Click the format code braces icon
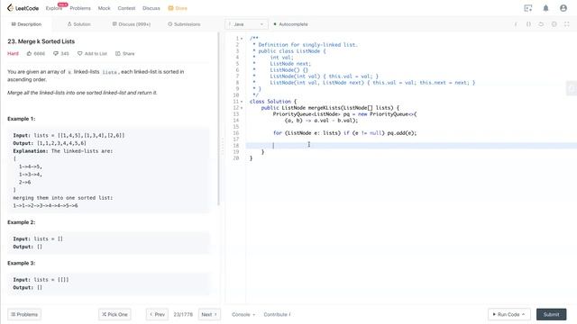This screenshot has height=324, width=577. 528,24
